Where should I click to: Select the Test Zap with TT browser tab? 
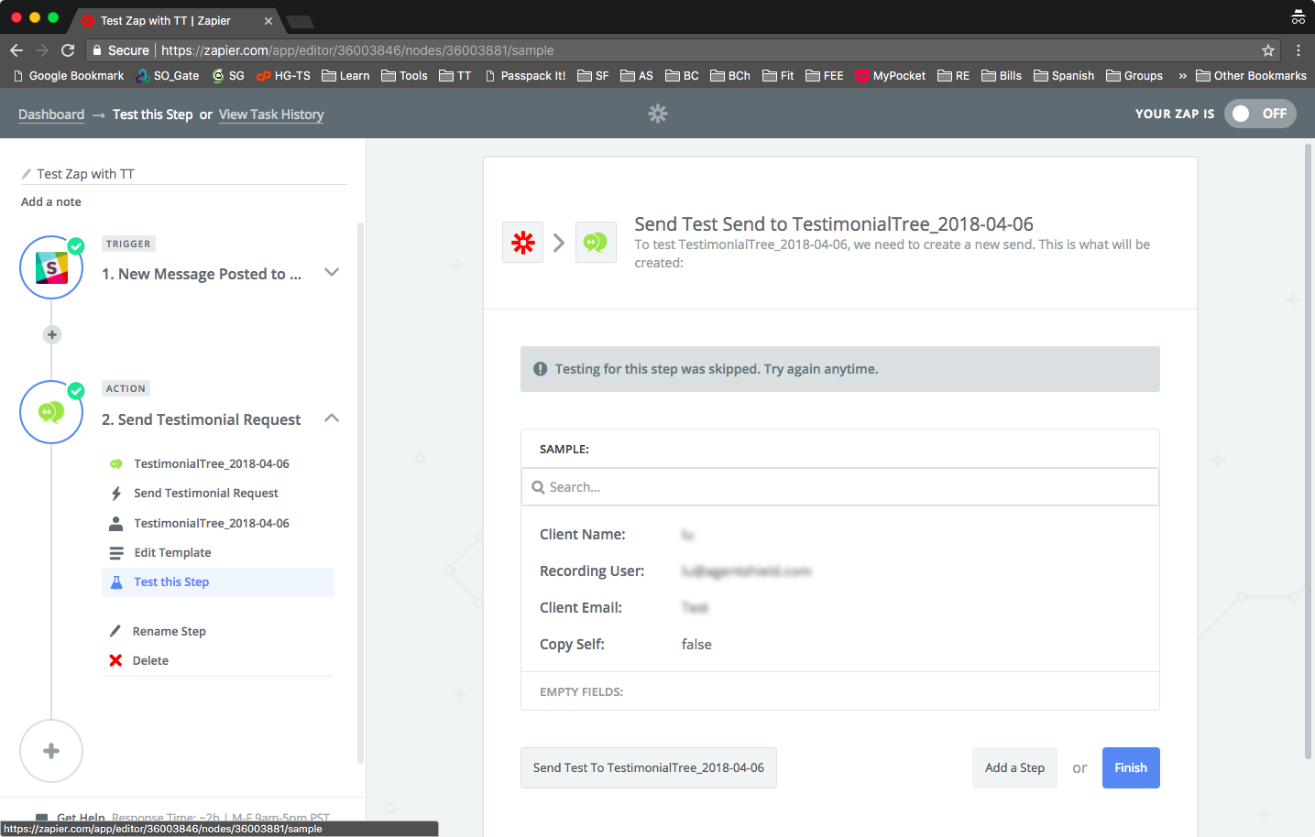(174, 20)
